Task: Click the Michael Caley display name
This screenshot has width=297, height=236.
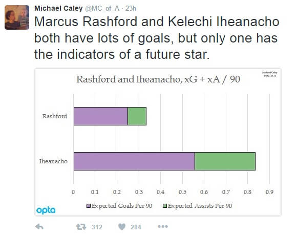Action: (x=58, y=8)
